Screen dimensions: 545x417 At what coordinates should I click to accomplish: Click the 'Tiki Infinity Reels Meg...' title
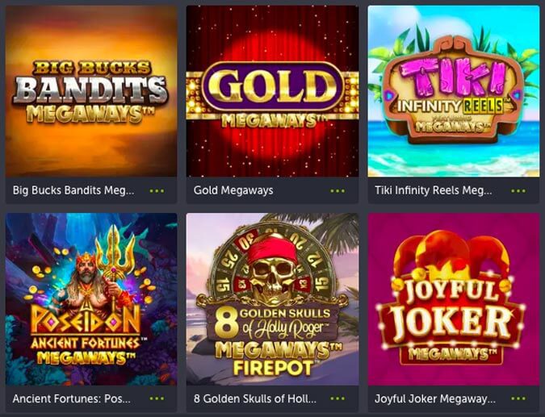coord(434,190)
